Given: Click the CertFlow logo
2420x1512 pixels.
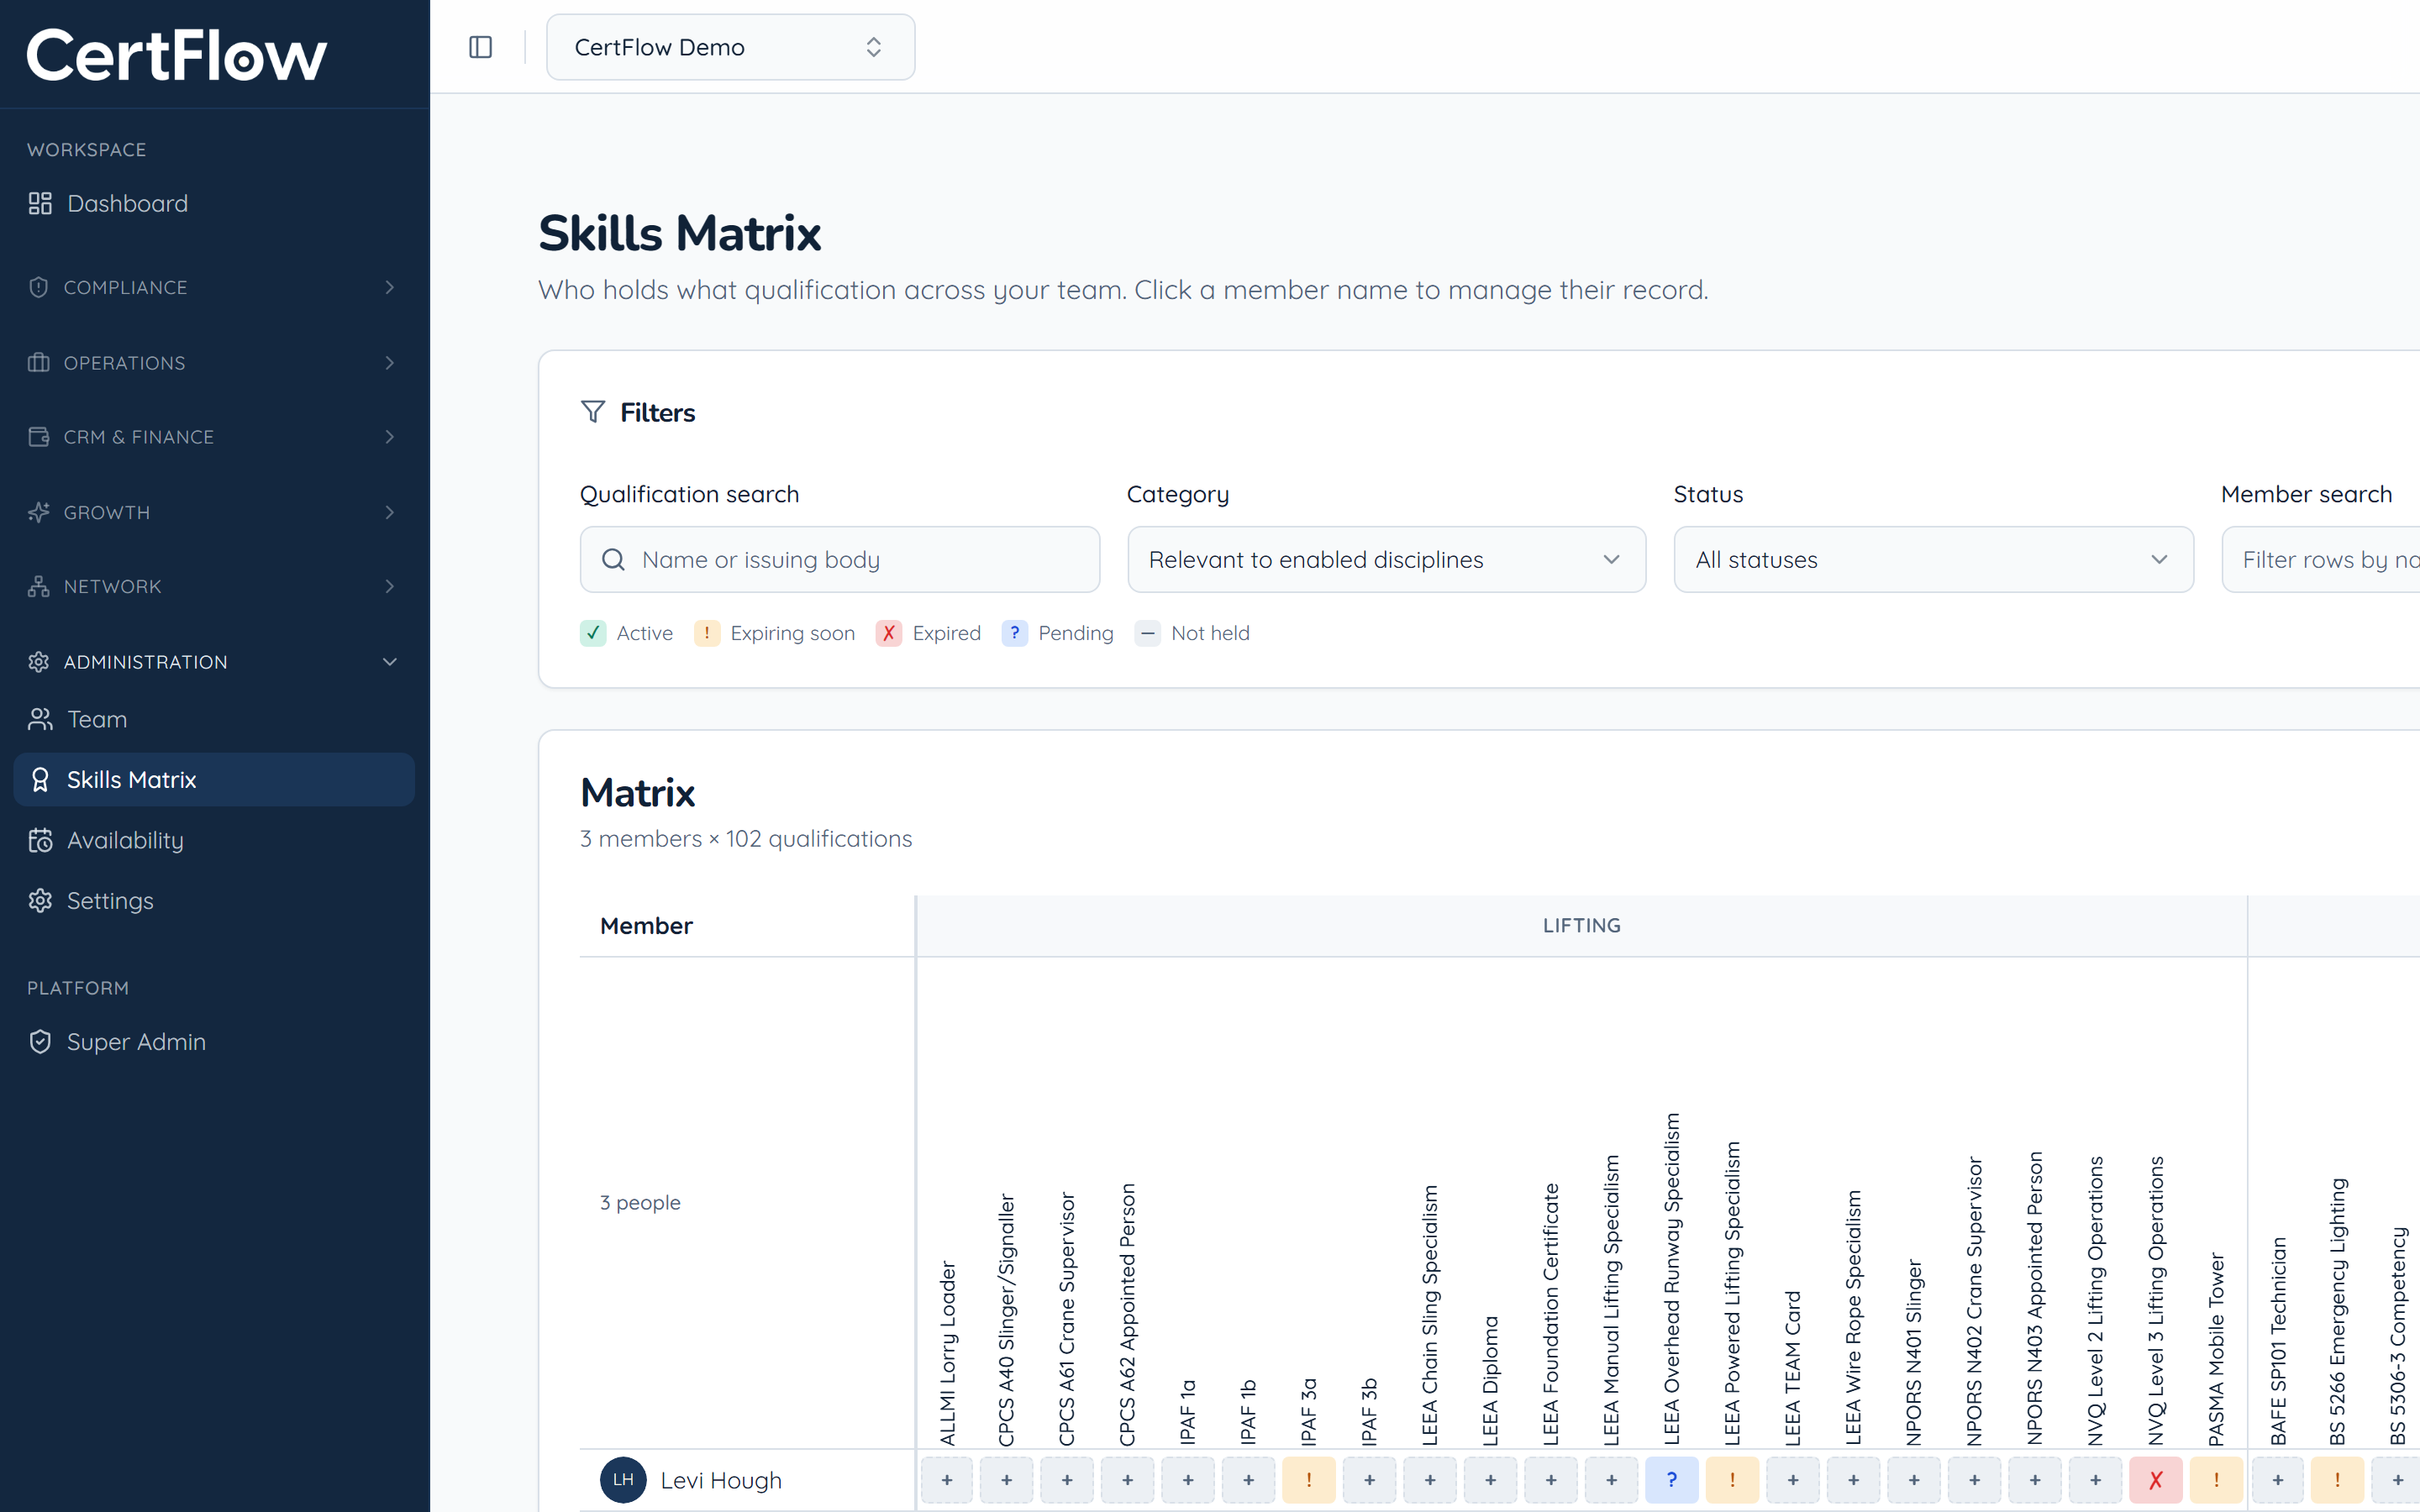Looking at the screenshot, I should pos(176,55).
